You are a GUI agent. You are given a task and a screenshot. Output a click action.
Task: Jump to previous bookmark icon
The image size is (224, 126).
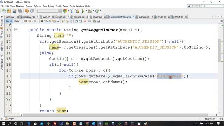tap(63, 21)
